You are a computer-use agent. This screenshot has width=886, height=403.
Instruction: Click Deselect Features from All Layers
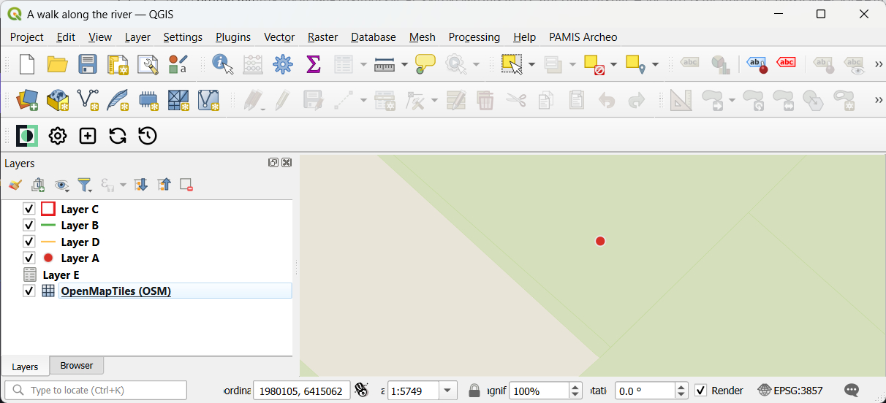(594, 64)
